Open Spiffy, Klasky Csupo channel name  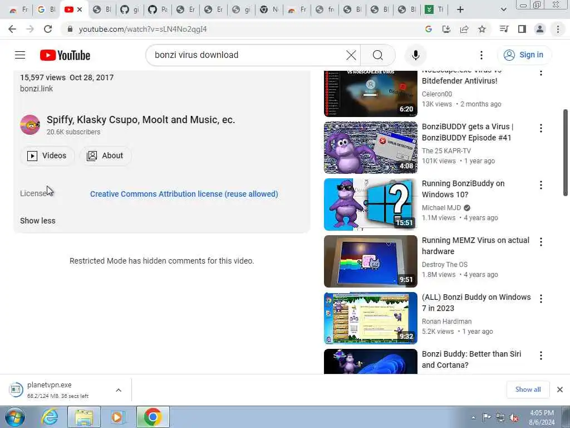tap(141, 120)
